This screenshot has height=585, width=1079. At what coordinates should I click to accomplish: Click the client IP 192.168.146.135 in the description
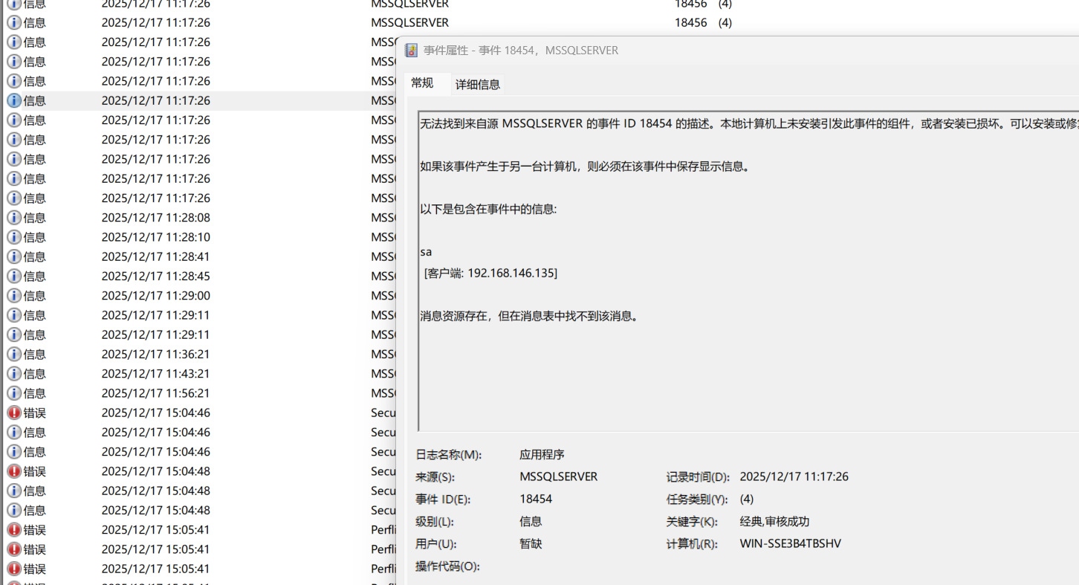(x=511, y=274)
